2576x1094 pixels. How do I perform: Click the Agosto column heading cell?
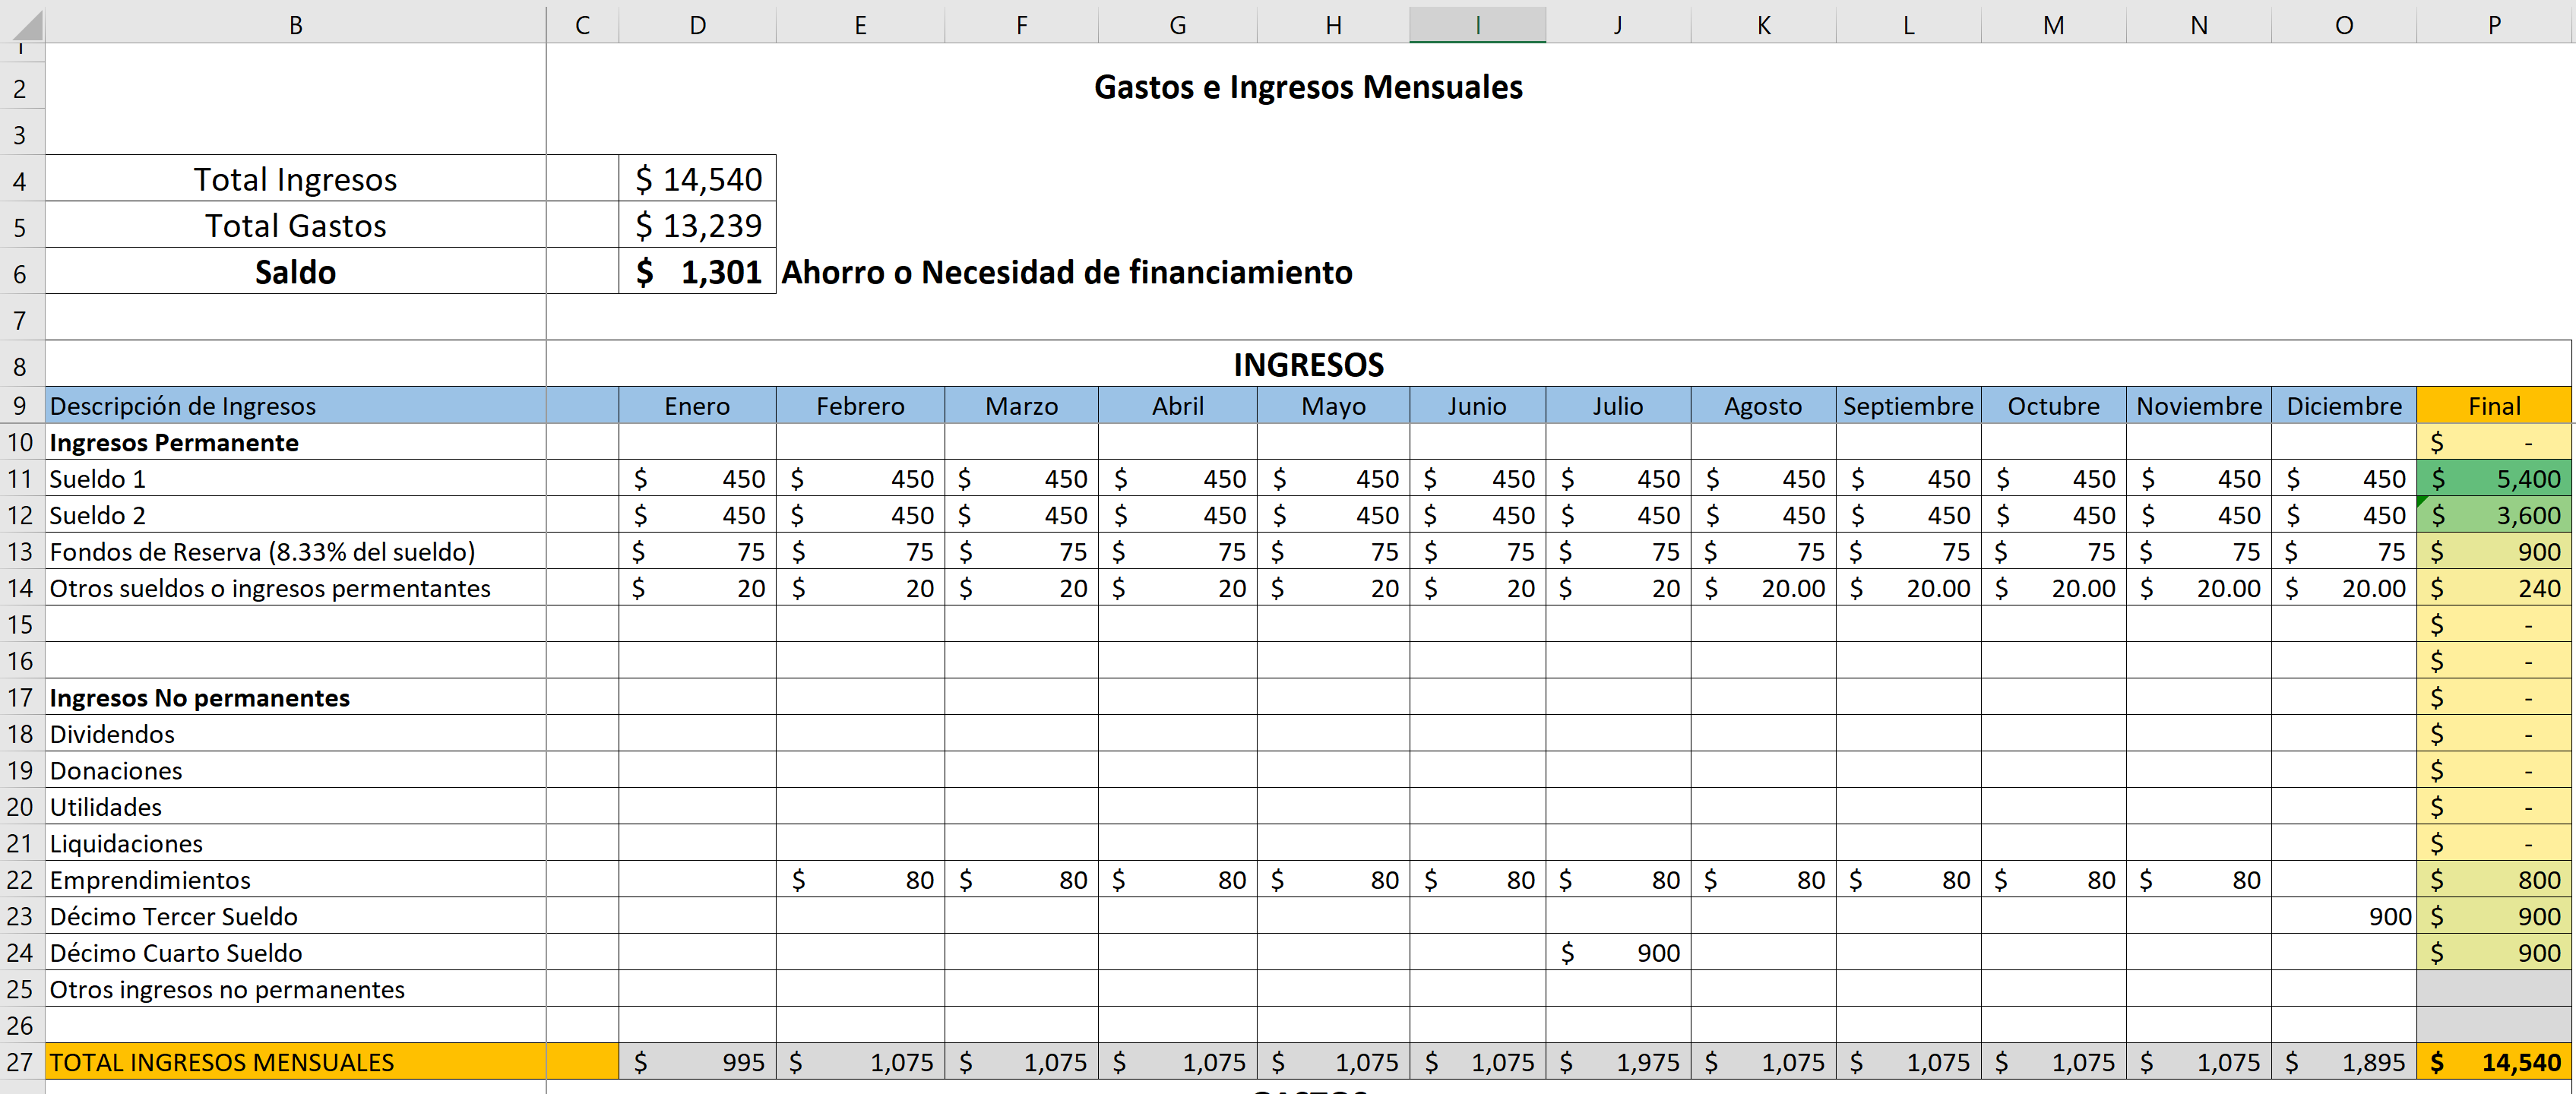(x=1763, y=406)
